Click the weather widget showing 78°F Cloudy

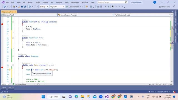(8, 97)
